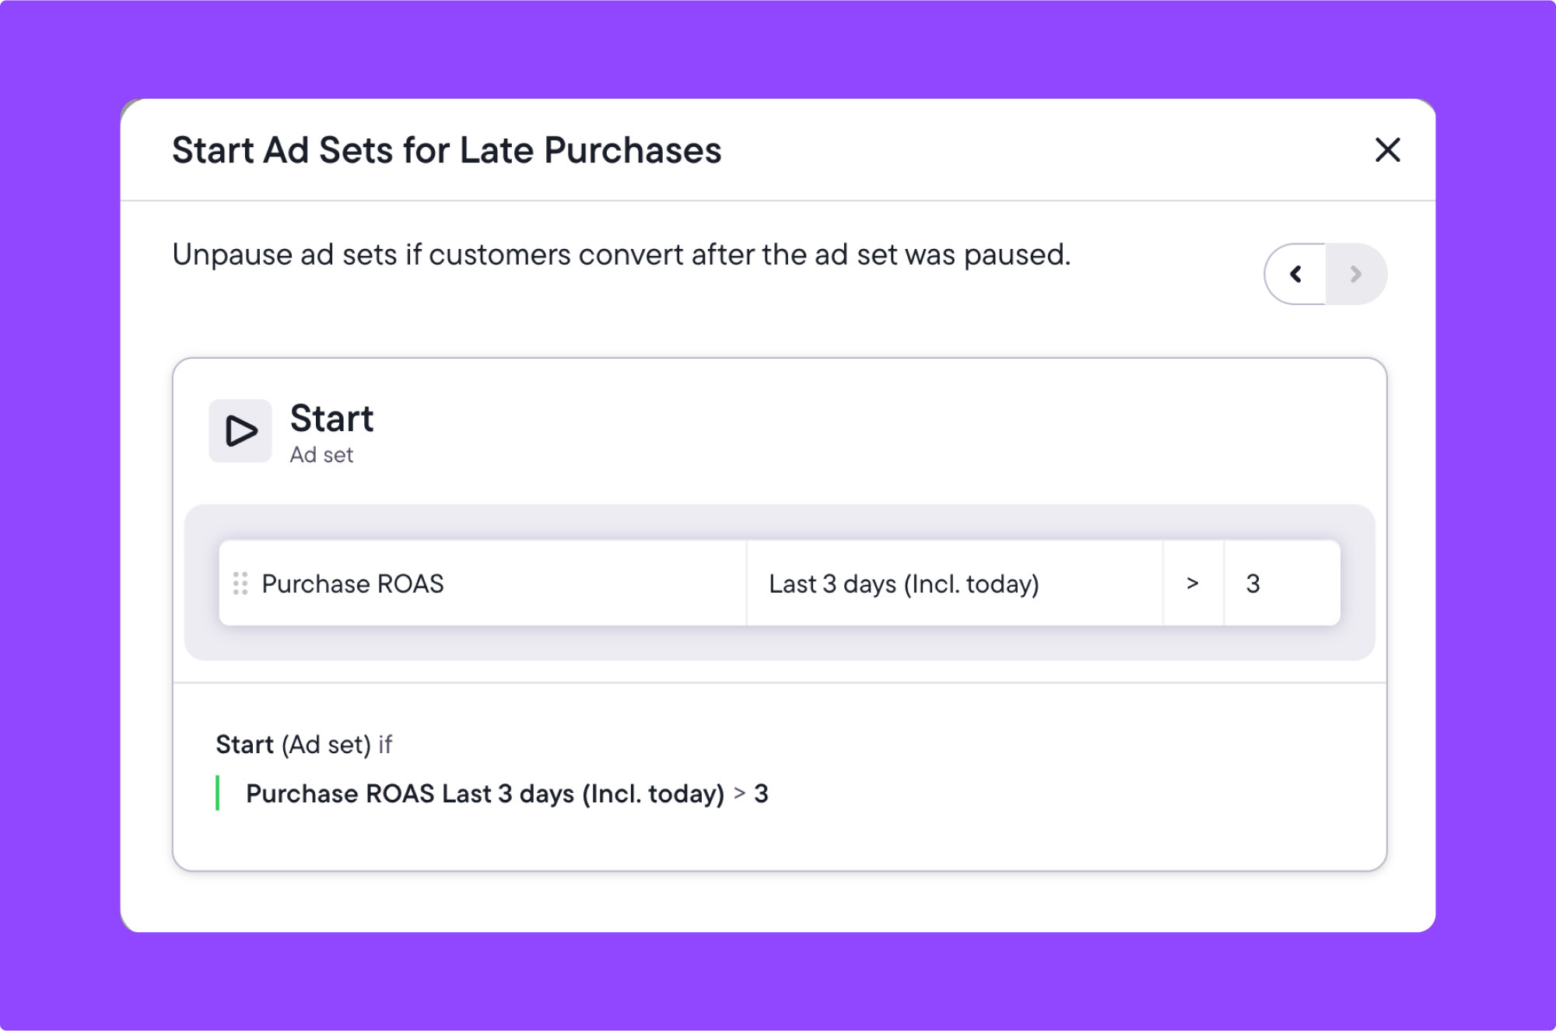Close the dialog with the X icon

point(1387,149)
